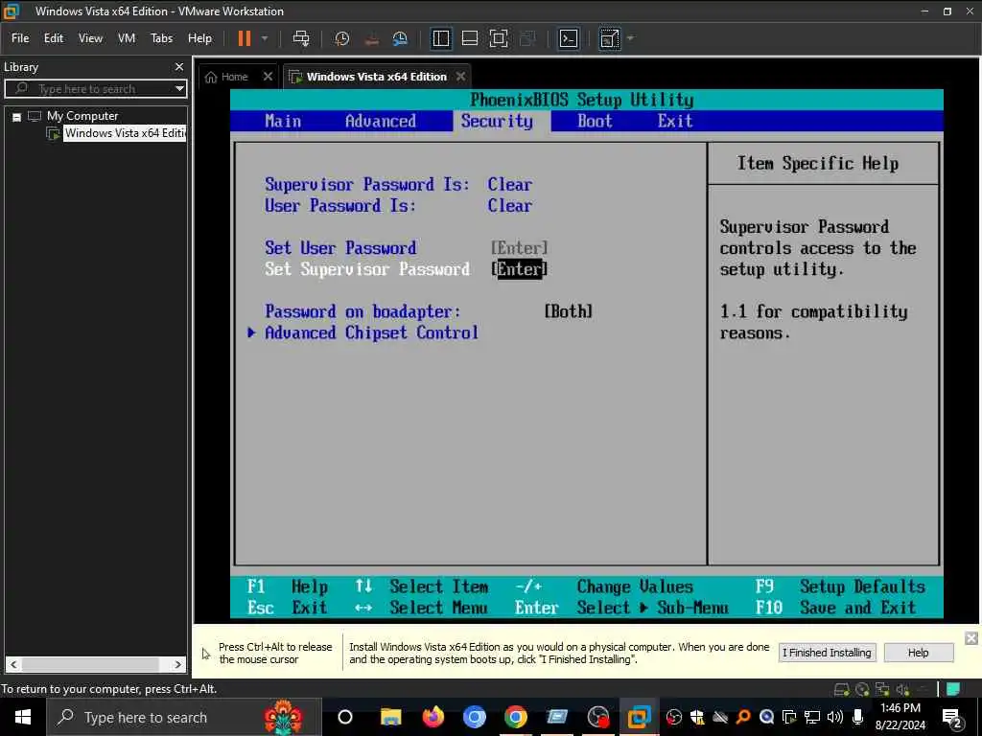Viewport: 982px width, 736px height.
Task: Take a snapshot of this virtual machine
Action: (x=342, y=38)
